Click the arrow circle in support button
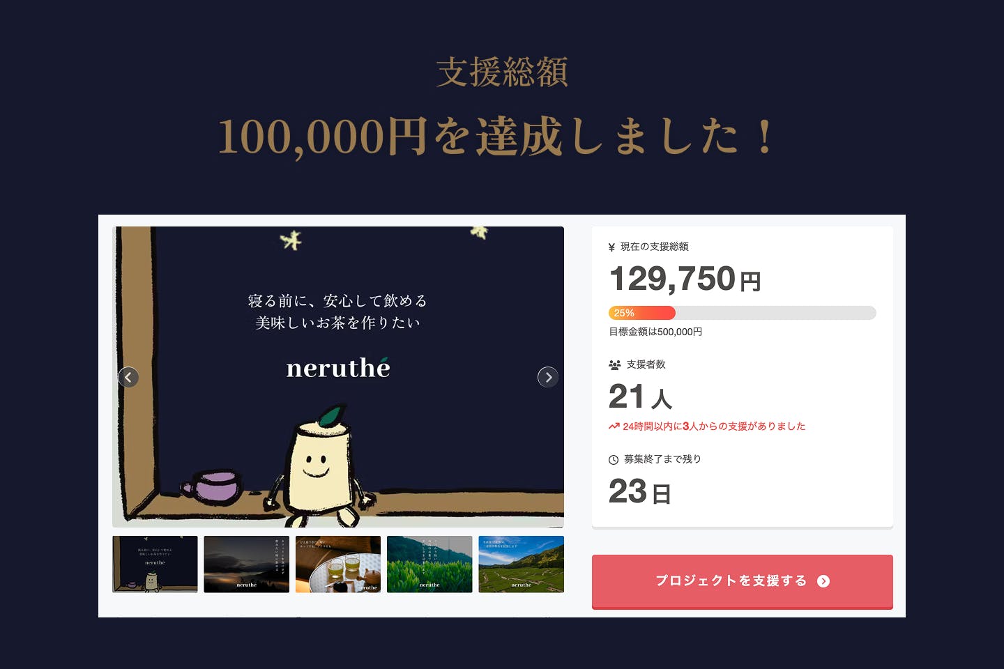1004x669 pixels. click(x=823, y=581)
